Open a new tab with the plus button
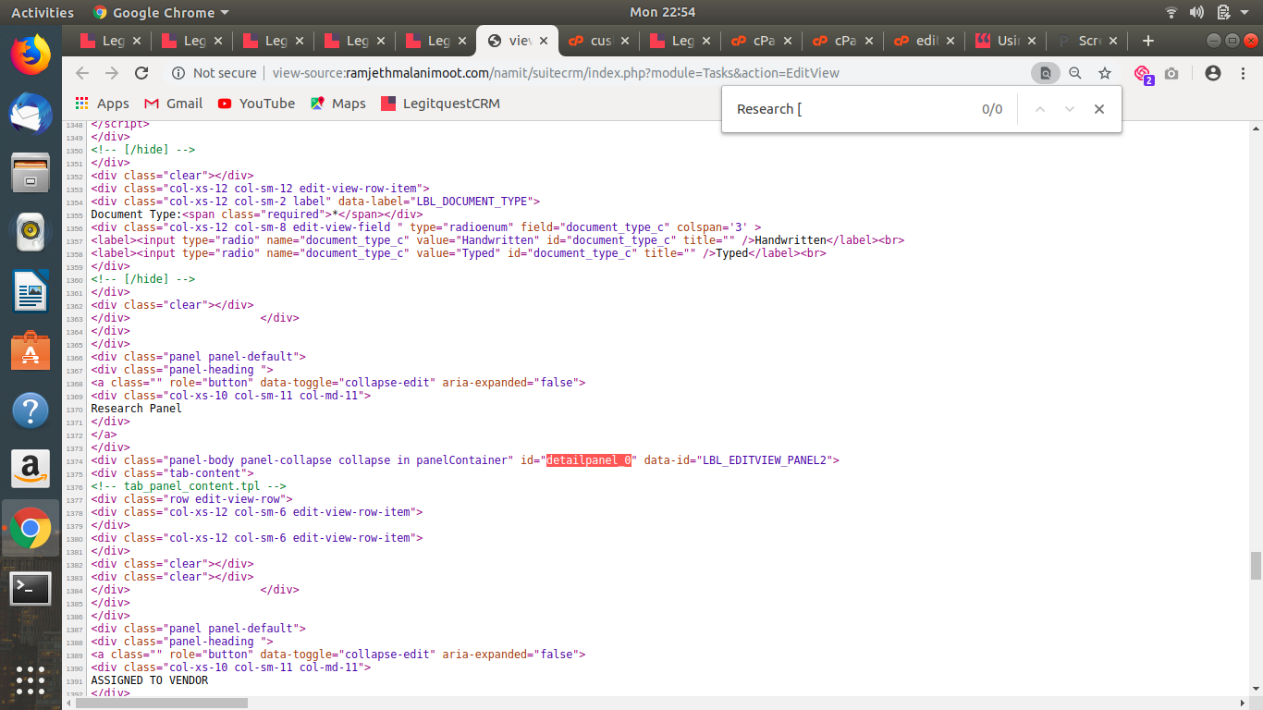This screenshot has height=710, width=1263. 1148,41
